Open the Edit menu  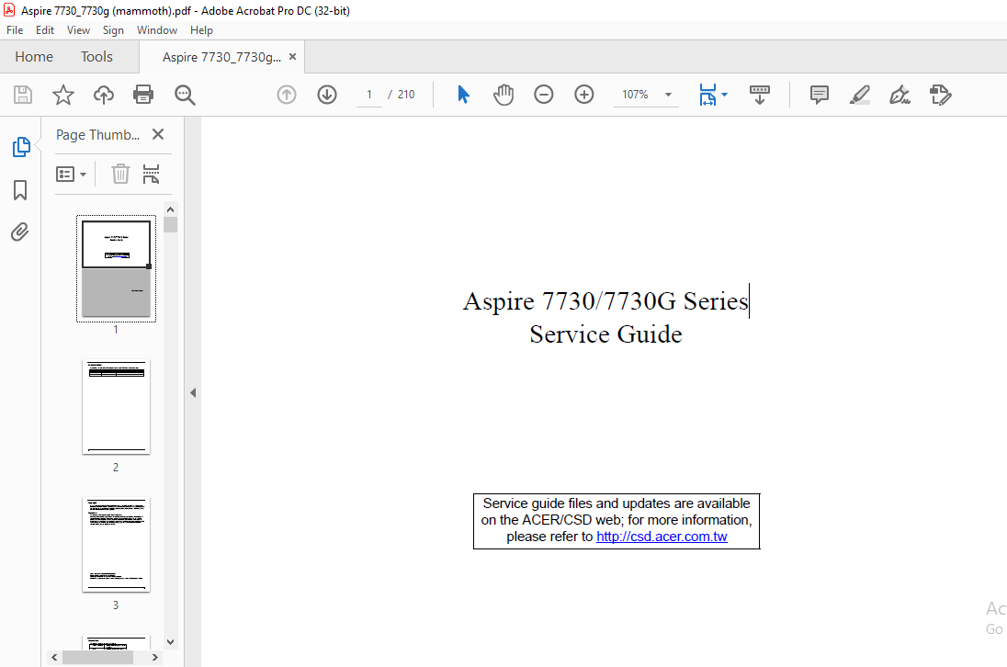point(45,30)
